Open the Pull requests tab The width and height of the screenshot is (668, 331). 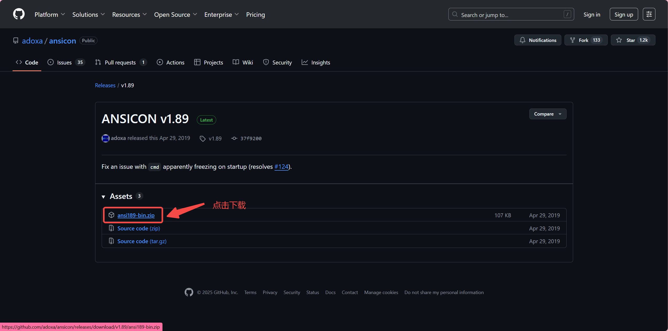point(120,63)
